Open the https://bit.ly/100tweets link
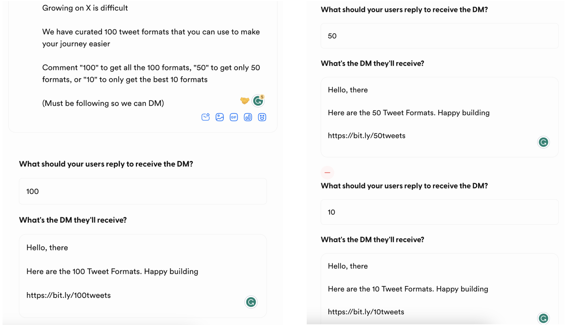 coord(68,295)
